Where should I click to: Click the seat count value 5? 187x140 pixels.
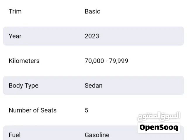[x=86, y=110]
